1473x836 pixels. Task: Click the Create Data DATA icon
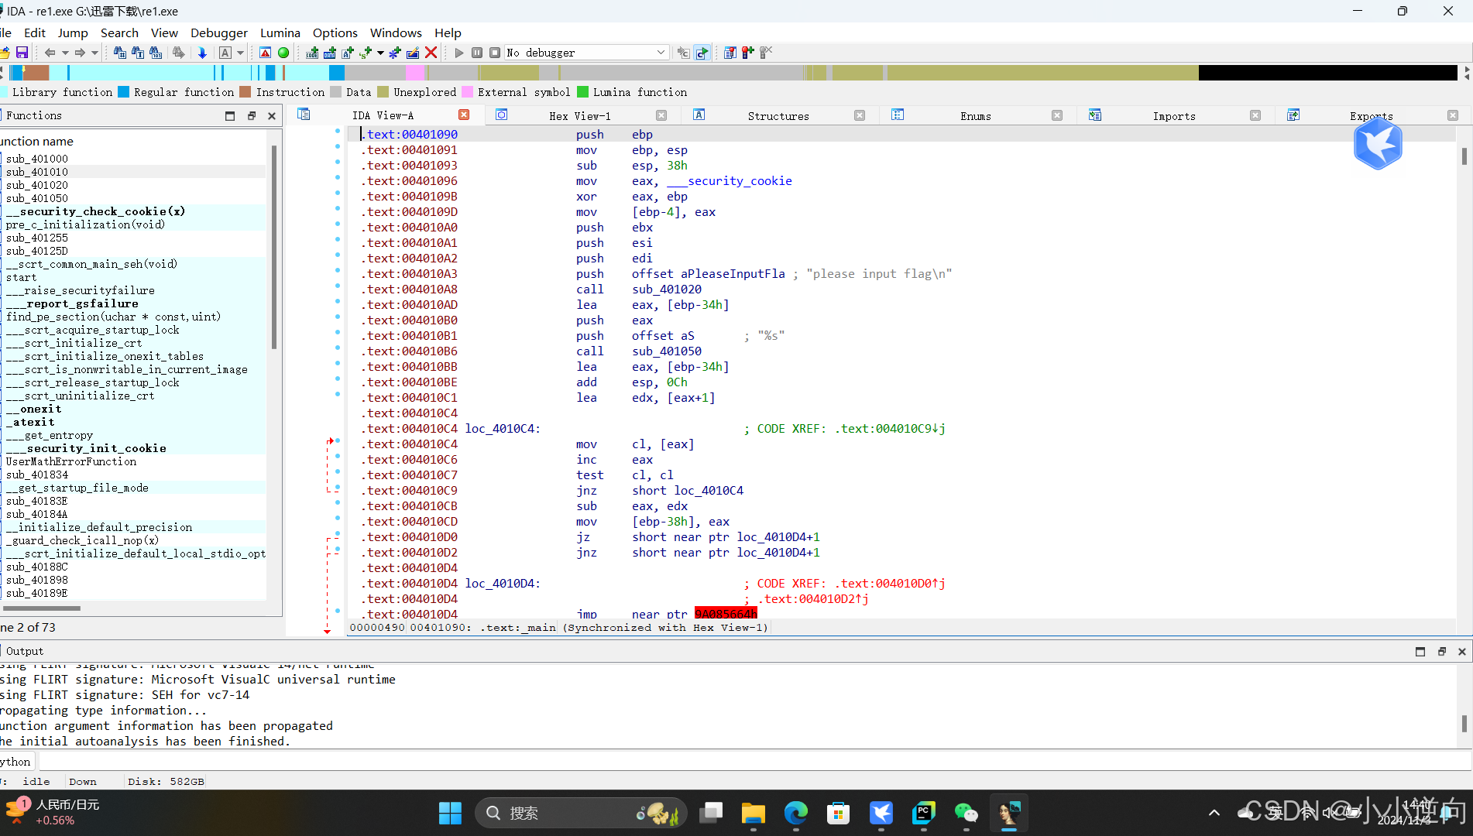point(329,53)
